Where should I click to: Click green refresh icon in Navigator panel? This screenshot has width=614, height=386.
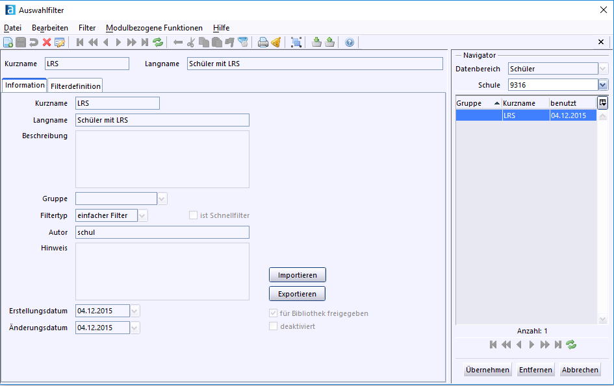[x=571, y=344]
